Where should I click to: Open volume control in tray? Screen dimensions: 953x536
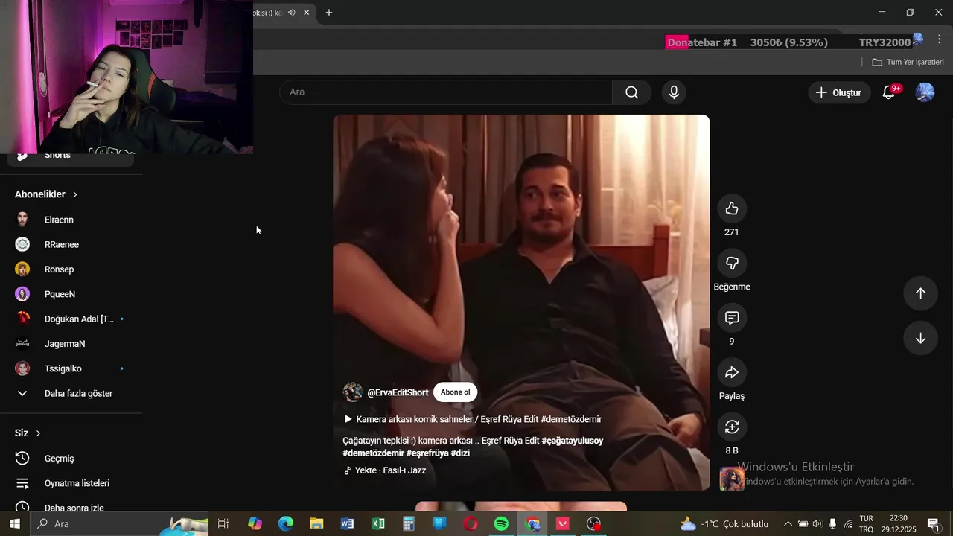pyautogui.click(x=817, y=524)
